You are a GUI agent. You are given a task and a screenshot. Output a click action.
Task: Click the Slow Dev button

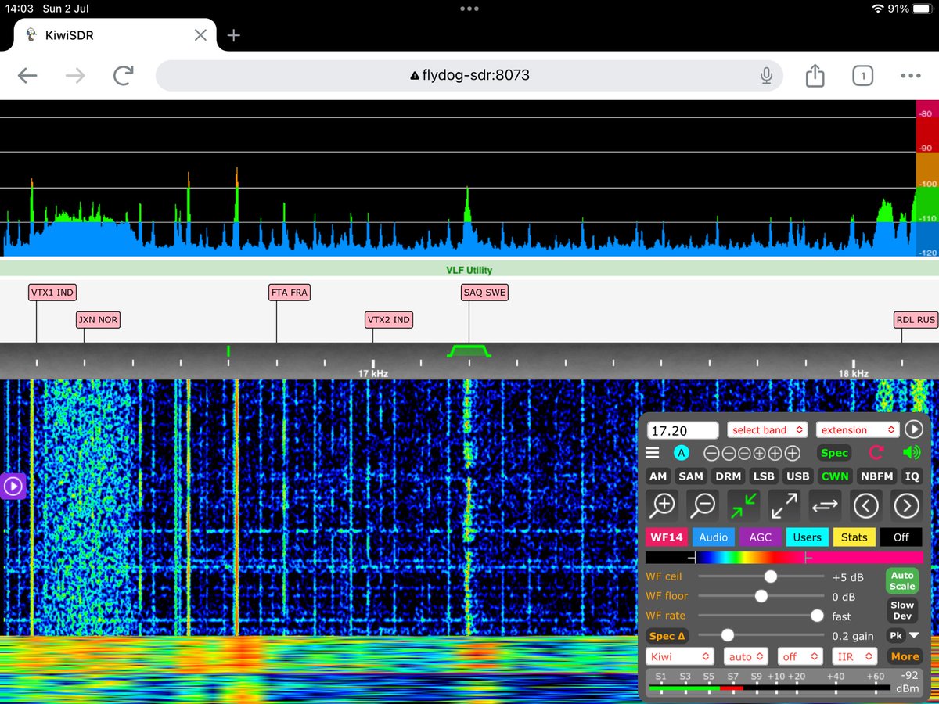902,610
